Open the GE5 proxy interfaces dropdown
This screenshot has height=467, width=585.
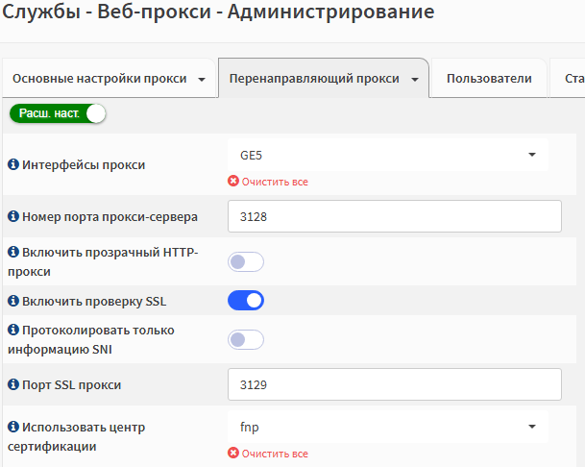pos(388,155)
